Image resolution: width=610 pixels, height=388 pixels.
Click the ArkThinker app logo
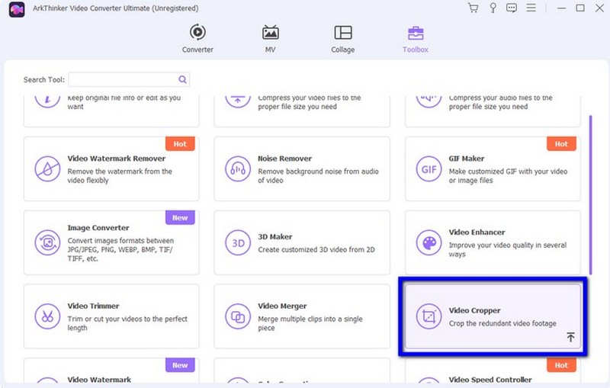pyautogui.click(x=17, y=9)
